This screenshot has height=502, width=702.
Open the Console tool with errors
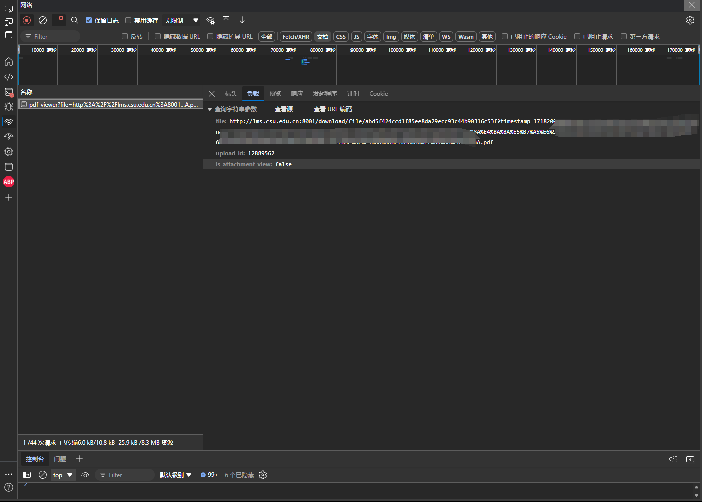tap(9, 92)
